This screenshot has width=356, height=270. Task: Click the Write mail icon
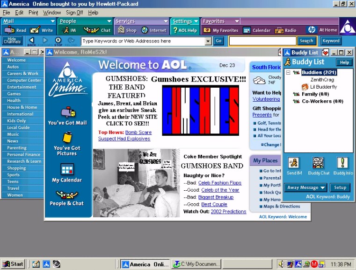(x=35, y=30)
